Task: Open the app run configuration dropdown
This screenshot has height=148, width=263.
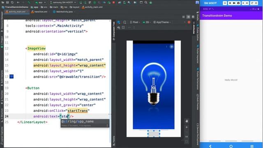Action: (40, 2)
